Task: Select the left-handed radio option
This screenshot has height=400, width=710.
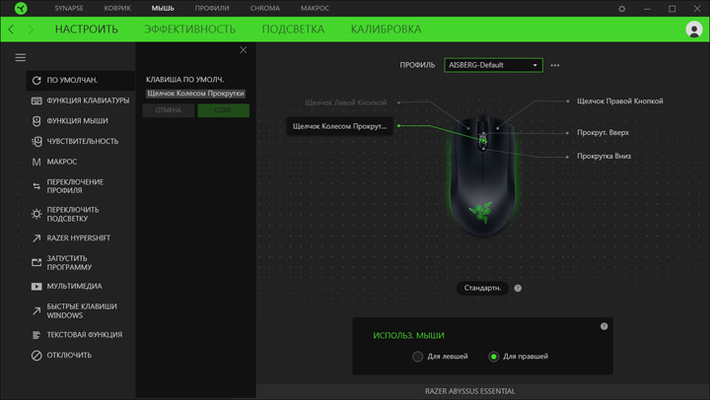Action: coord(417,357)
